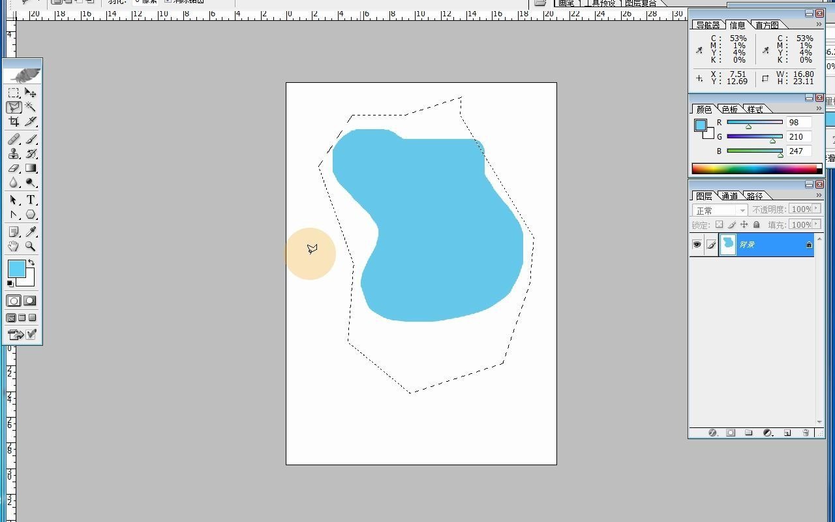
Task: Create a new layer group folder
Action: 749,433
